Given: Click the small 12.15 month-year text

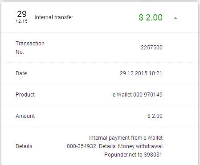Looking at the screenshot, I should (21, 21).
